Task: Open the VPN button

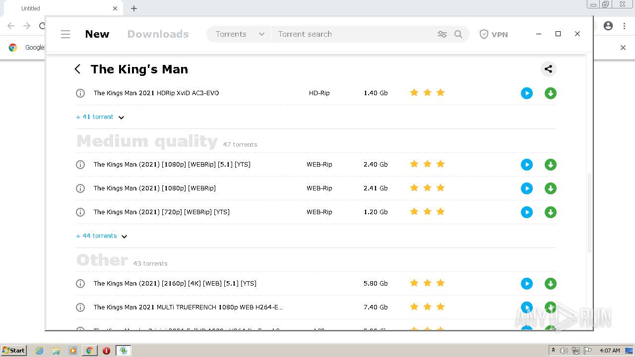Action: tap(494, 34)
